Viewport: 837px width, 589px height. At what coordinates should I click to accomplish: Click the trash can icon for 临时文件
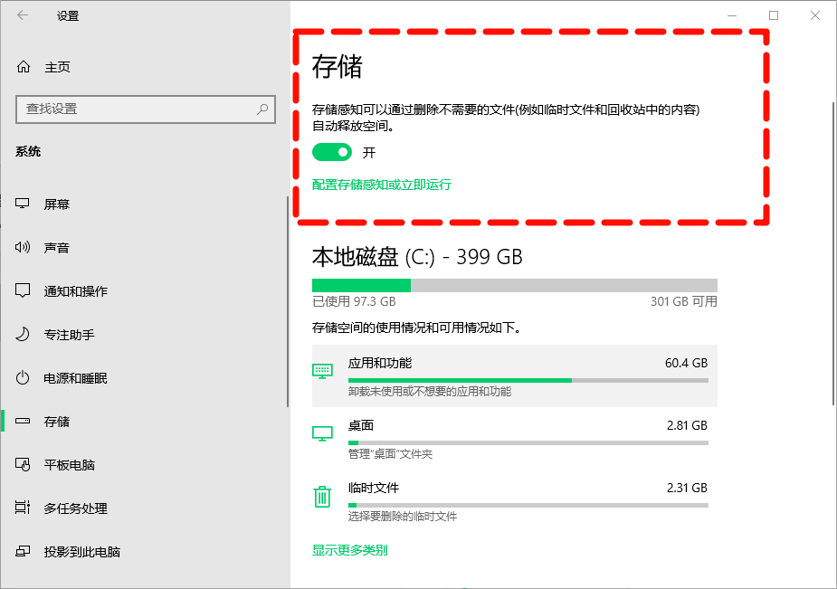[322, 496]
